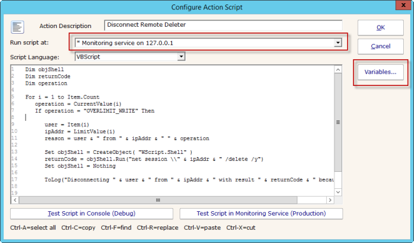The image size is (414, 243).
Task: Click the 'user = Item(i)' line
Action: tap(67, 125)
